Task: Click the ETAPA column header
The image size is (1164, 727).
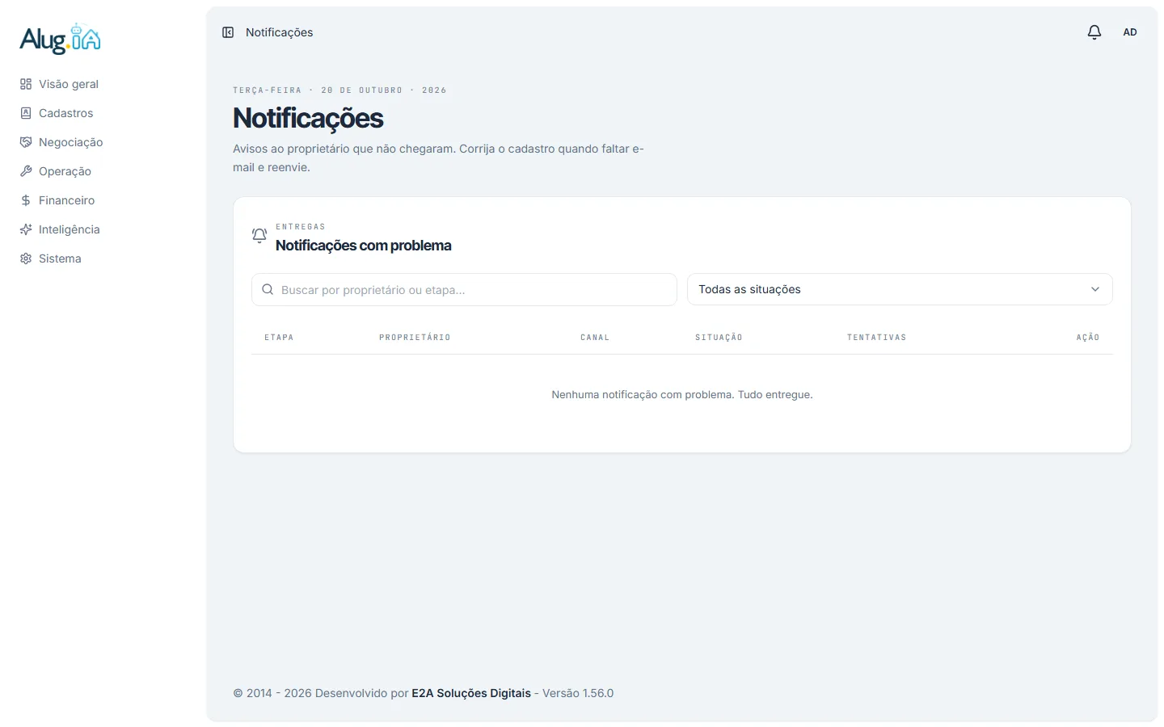Action: [279, 338]
